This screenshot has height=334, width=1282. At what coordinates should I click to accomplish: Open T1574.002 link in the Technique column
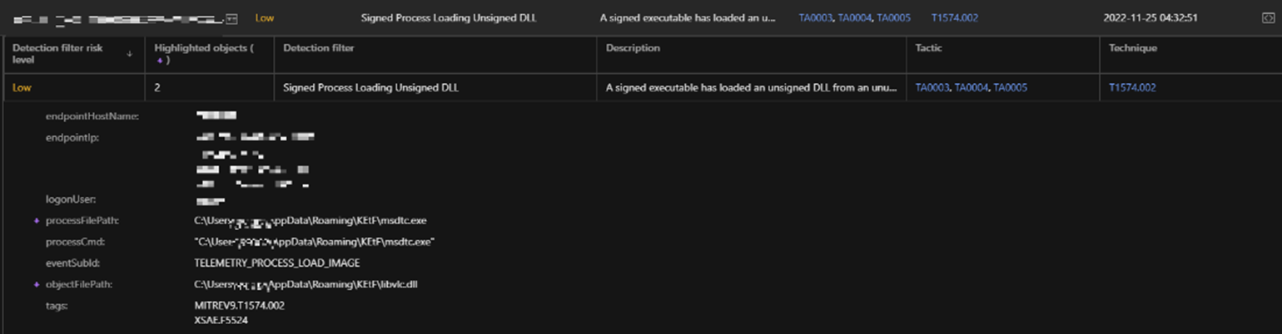click(x=1132, y=87)
